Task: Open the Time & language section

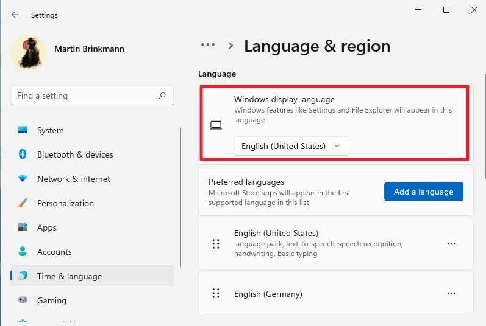Action: pos(69,276)
